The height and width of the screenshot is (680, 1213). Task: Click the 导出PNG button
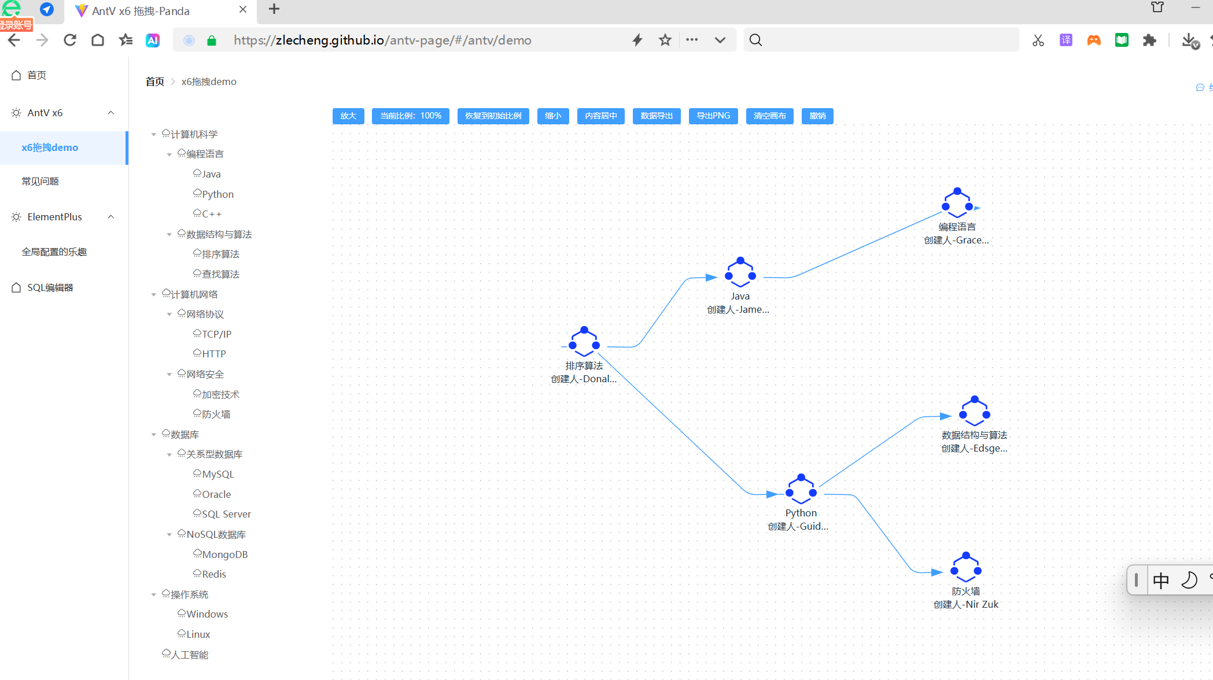click(x=713, y=116)
